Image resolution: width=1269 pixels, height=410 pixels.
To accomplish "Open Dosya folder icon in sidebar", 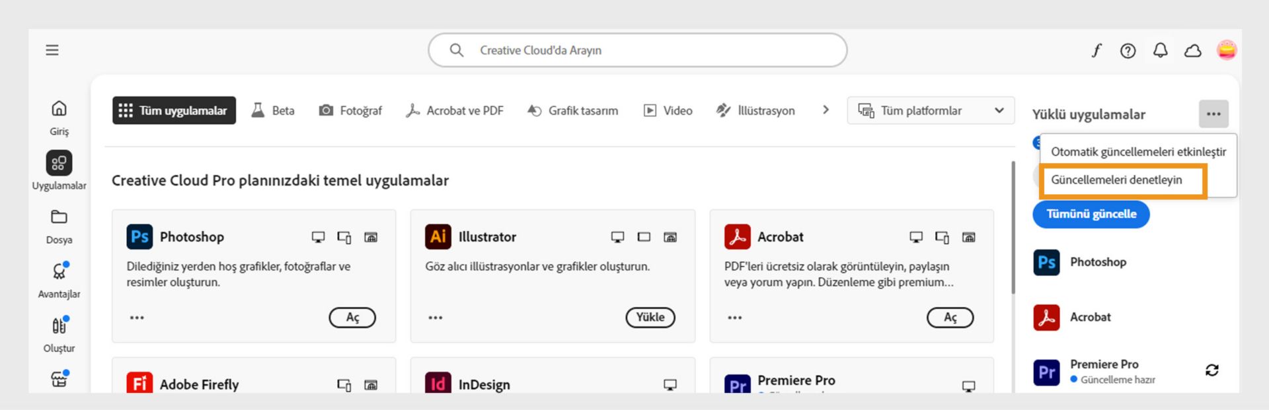I will point(59,217).
